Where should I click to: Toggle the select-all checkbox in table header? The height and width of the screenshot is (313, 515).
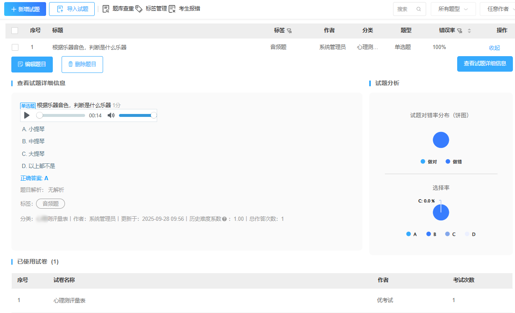pyautogui.click(x=15, y=31)
